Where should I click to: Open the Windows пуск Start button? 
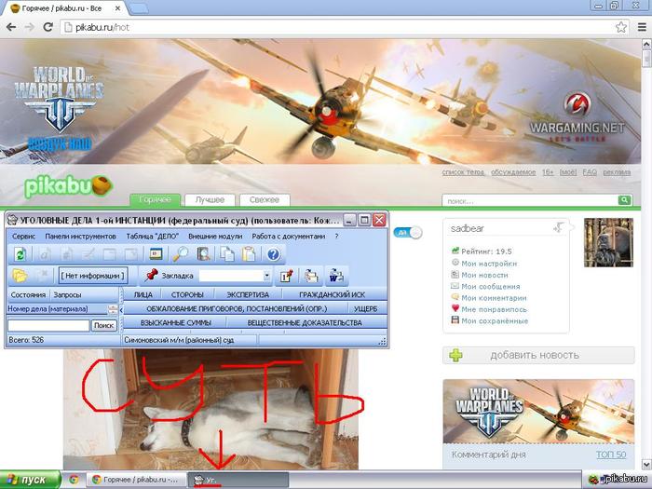30,480
